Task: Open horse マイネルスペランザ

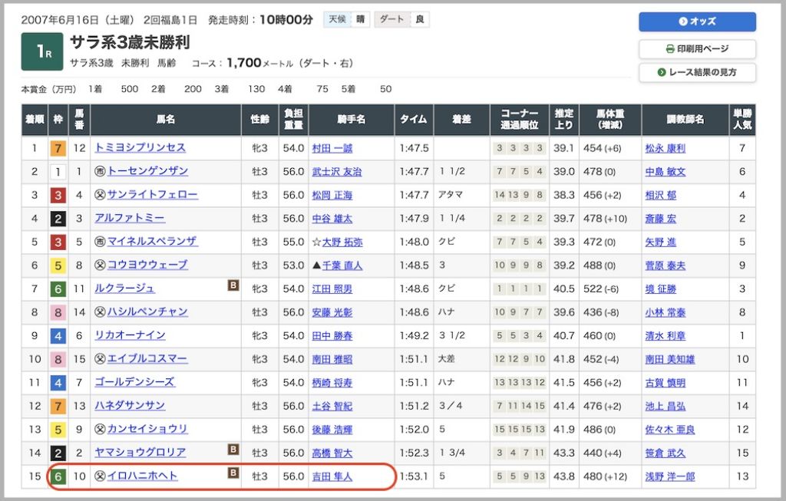Action: tap(153, 242)
